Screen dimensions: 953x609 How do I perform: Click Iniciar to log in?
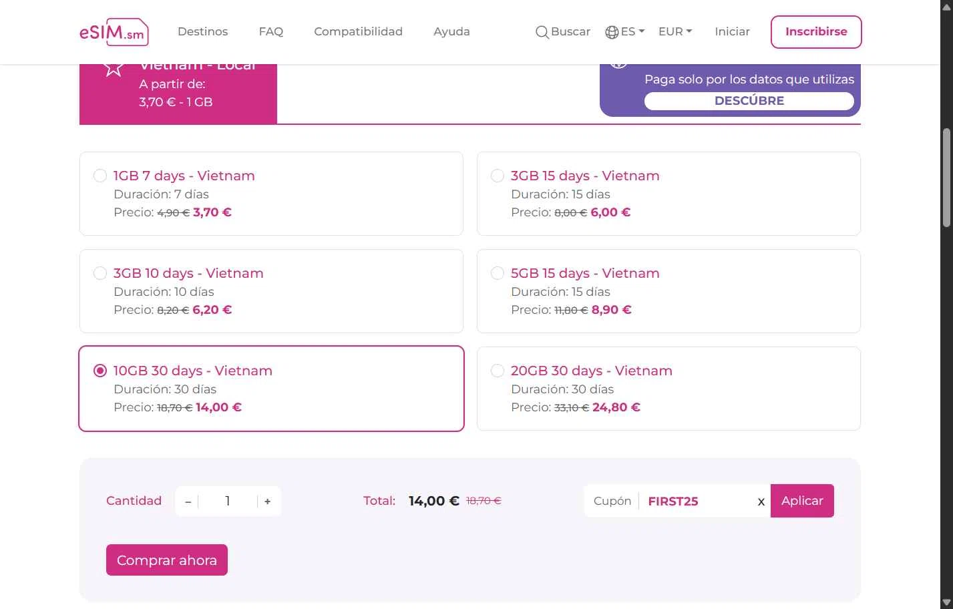point(732,31)
